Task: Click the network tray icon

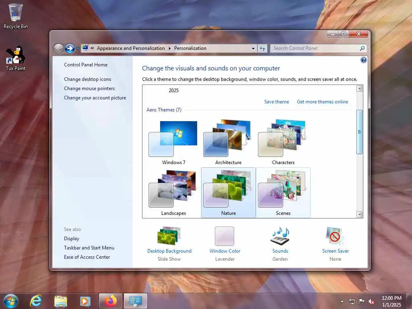Action: [x=352, y=301]
